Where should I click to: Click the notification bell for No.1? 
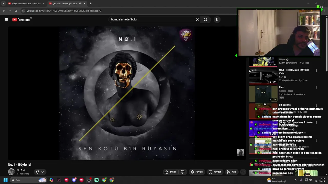point(37,172)
